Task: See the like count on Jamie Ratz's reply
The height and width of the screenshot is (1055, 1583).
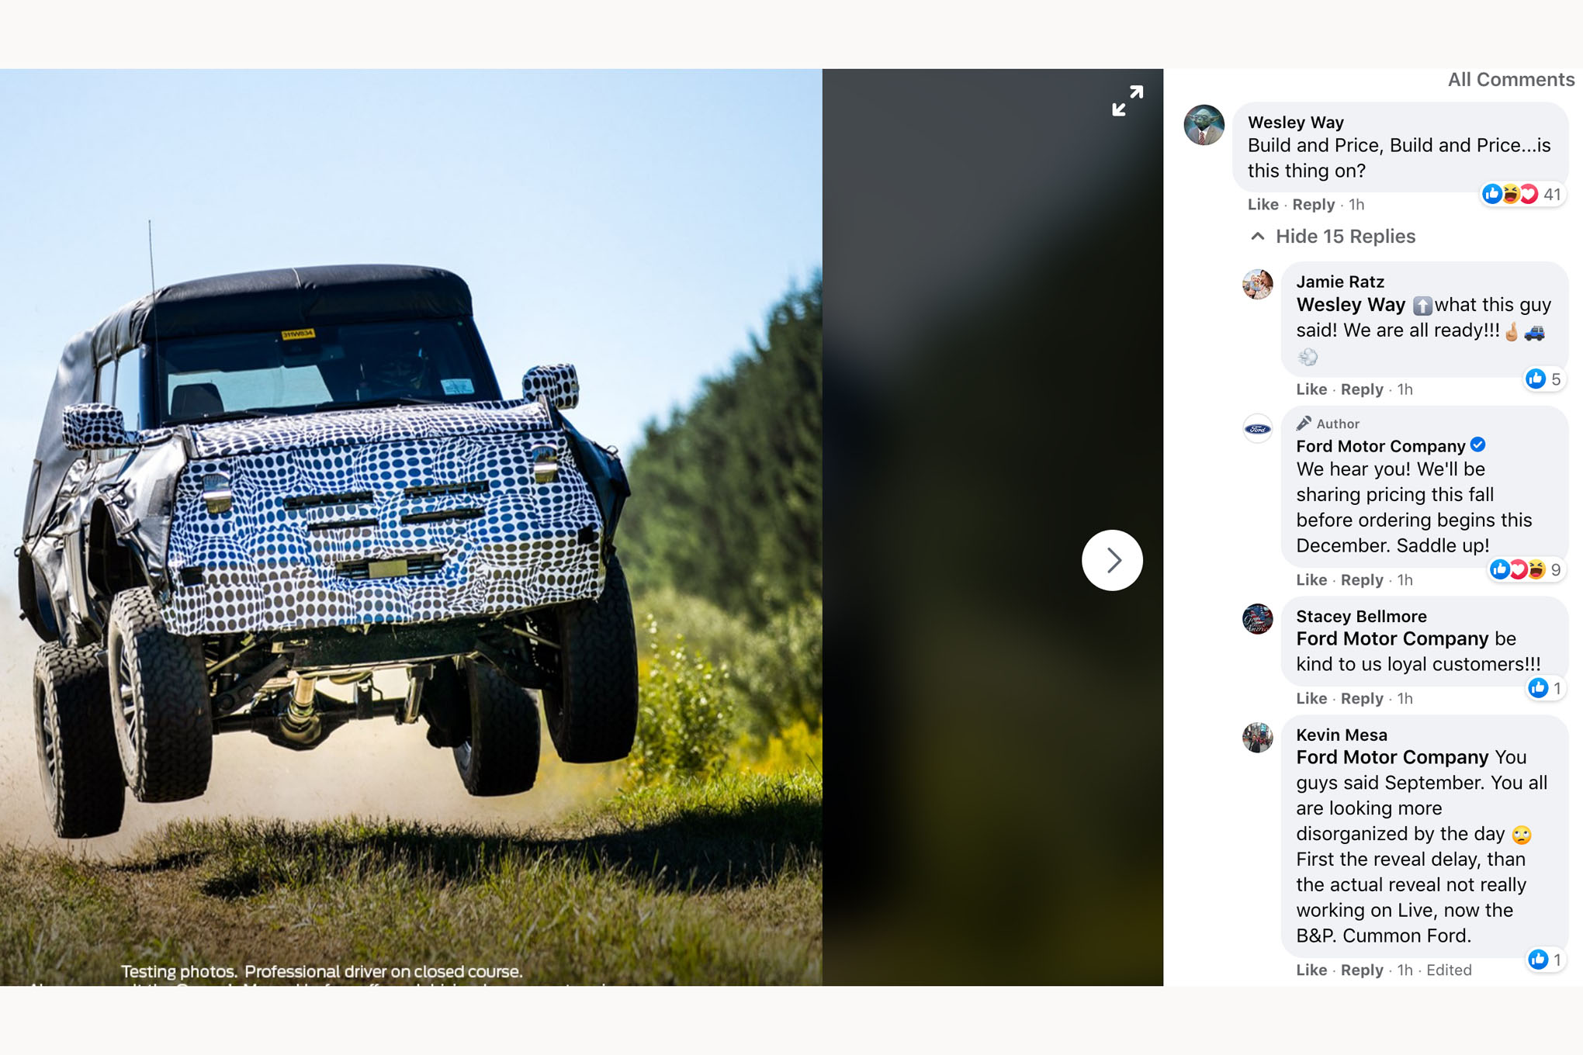Action: [x=1543, y=379]
